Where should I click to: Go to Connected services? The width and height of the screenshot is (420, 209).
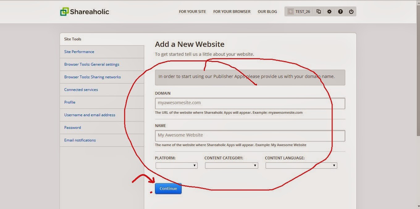(x=81, y=90)
